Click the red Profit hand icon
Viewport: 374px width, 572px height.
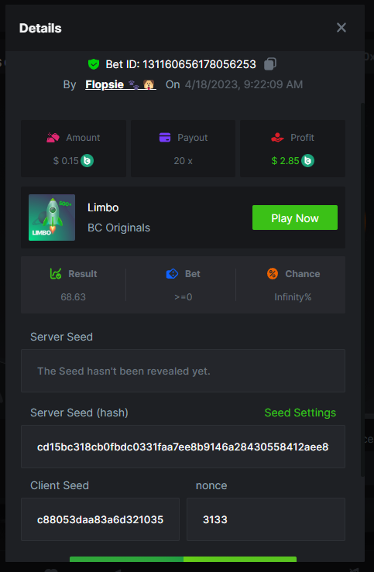(x=277, y=138)
